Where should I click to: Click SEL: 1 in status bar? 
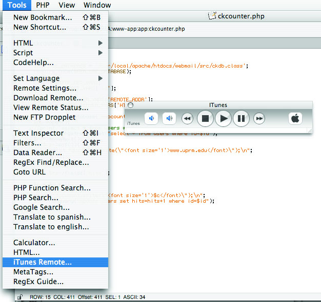pos(113,297)
